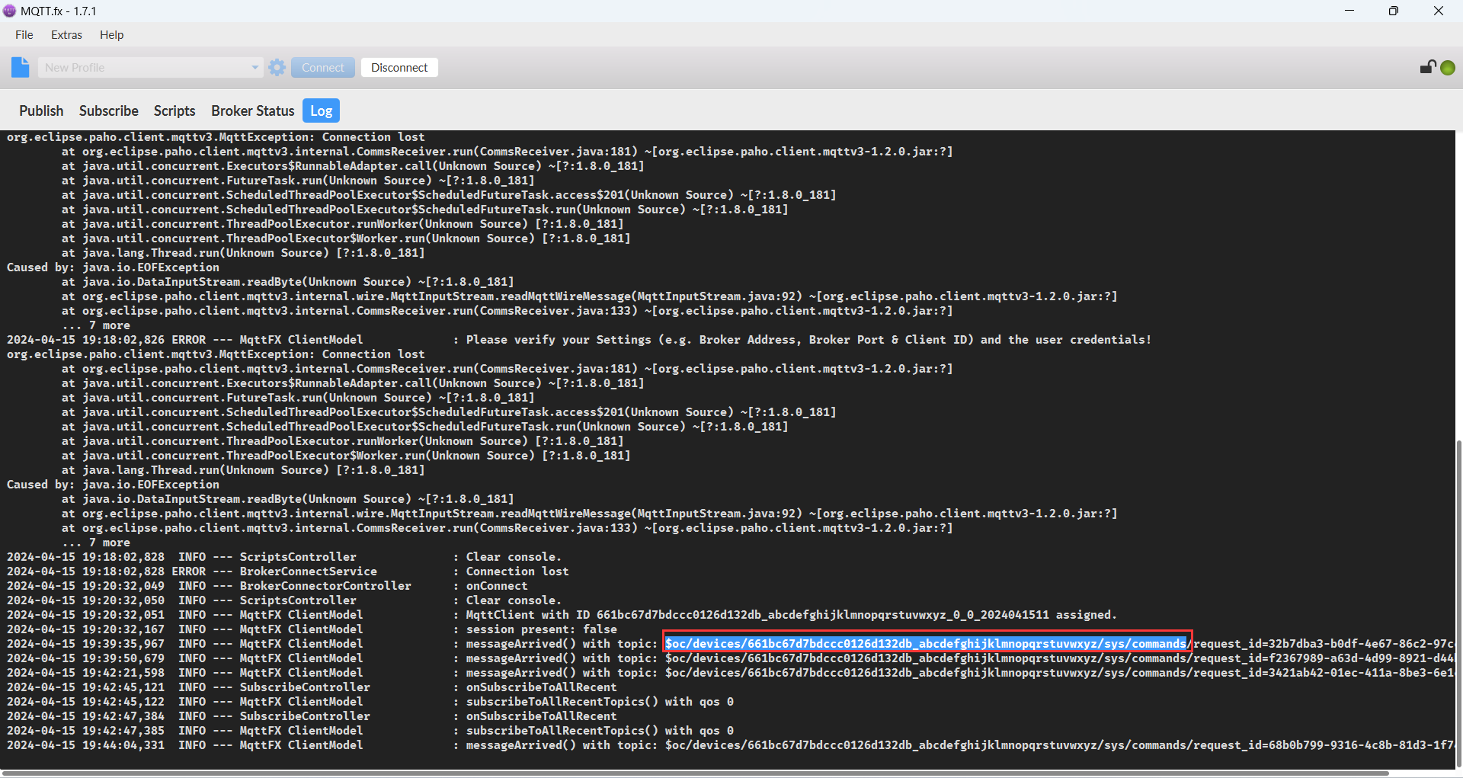Click the 19:18:02,828 'Clear console.' ScriptsController line
Viewport: 1463px width, 778px height.
point(284,557)
